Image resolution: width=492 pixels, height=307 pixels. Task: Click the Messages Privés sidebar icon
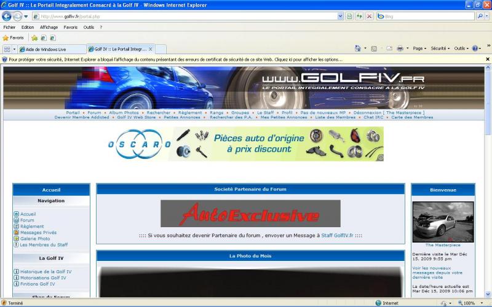coord(17,233)
